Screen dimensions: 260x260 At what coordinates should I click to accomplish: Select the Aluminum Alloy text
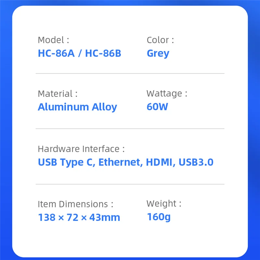(x=77, y=107)
